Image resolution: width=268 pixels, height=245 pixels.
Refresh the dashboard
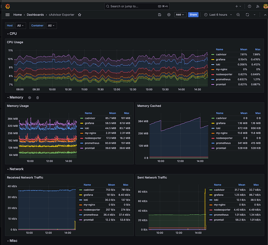(247, 15)
